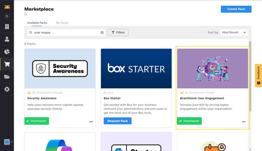Screen dimensions: 262x151
Task: Click the search magnifier icon
Action: (x=31, y=32)
